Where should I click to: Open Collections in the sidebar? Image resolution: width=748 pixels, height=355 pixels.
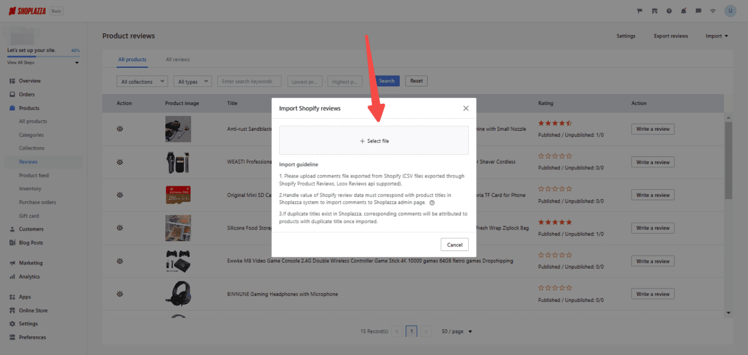[32, 148]
